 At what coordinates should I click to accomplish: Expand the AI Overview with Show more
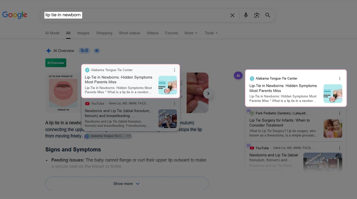[127, 184]
